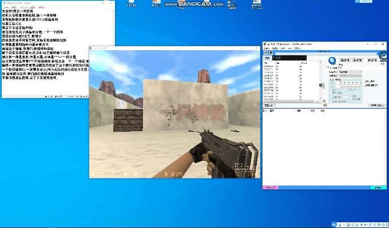This screenshot has width=389, height=228.
Task: Click the Cheat Engine title bar app icon
Action: (265, 44)
